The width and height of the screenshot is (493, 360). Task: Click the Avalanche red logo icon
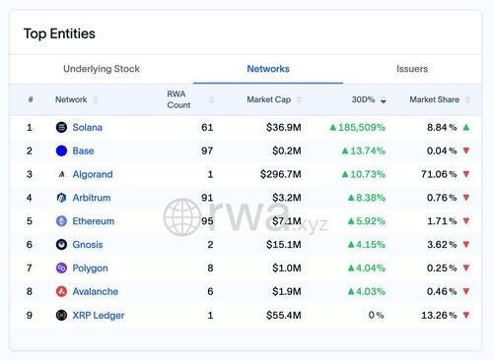point(61,291)
